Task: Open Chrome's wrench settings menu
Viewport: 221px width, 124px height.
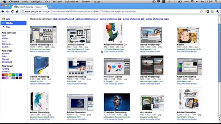Action: pos(218,11)
